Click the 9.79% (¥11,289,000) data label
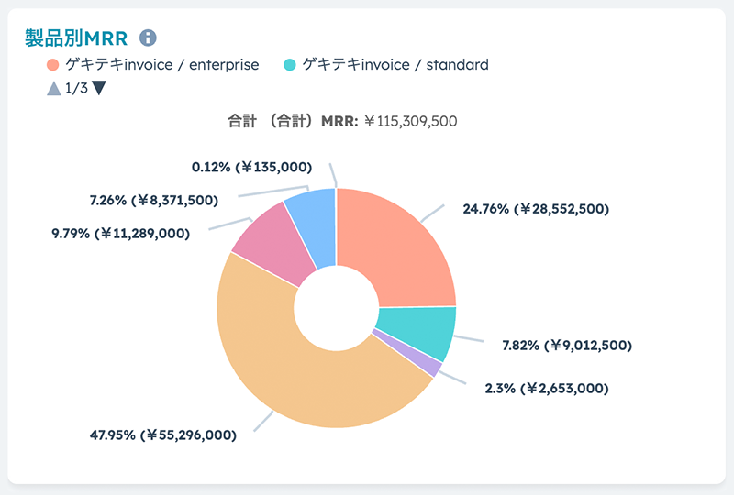 coord(120,233)
